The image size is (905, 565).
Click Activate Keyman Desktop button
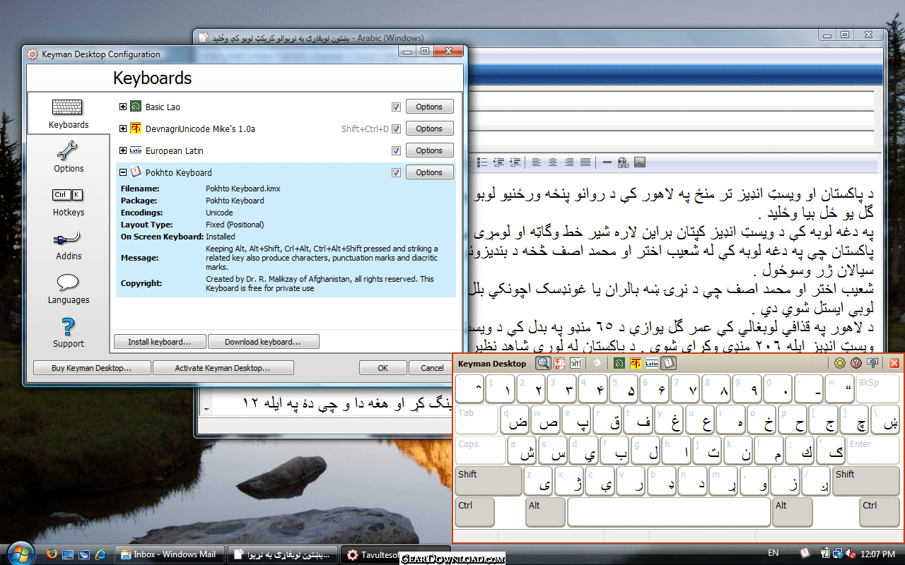(x=223, y=368)
